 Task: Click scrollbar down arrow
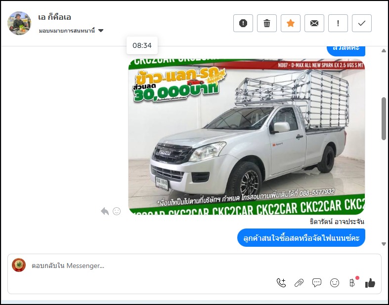tap(384, 244)
